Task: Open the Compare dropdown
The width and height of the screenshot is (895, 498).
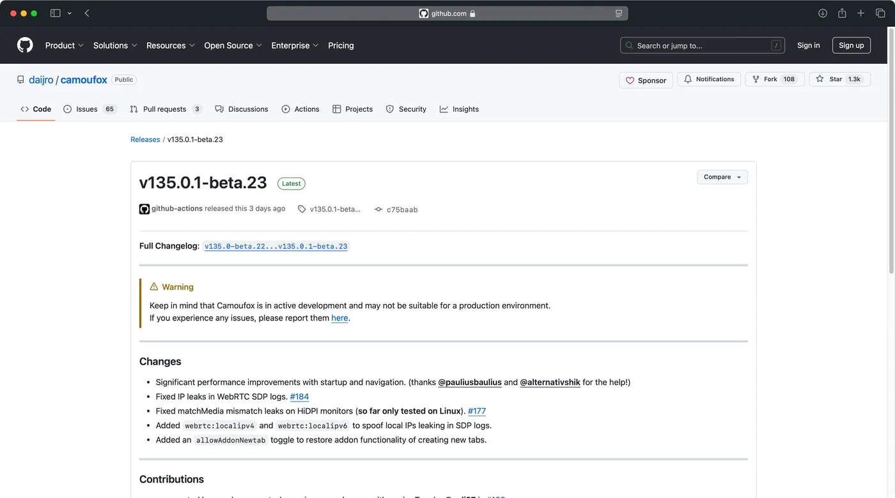Action: click(x=722, y=177)
